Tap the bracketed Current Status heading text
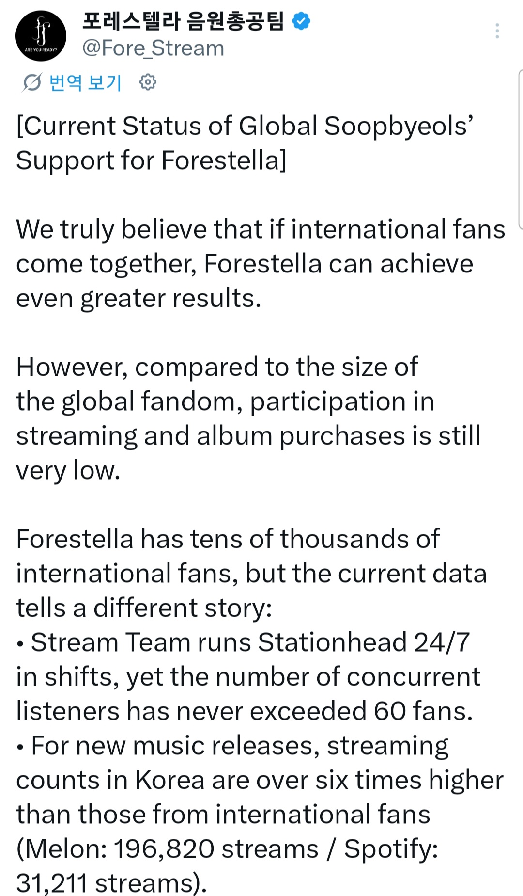Viewport: 523px width, 896px height. (245, 143)
